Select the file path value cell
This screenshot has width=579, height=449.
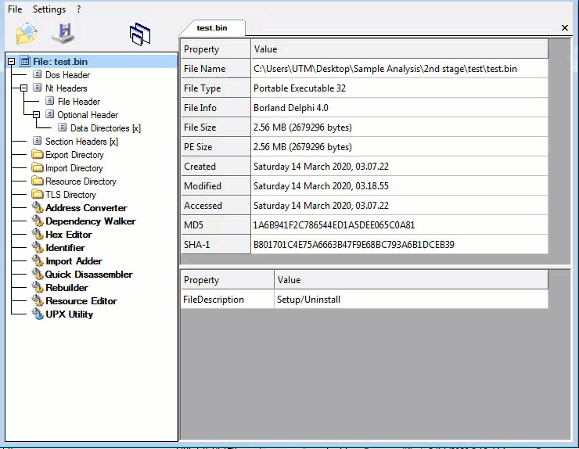point(400,69)
